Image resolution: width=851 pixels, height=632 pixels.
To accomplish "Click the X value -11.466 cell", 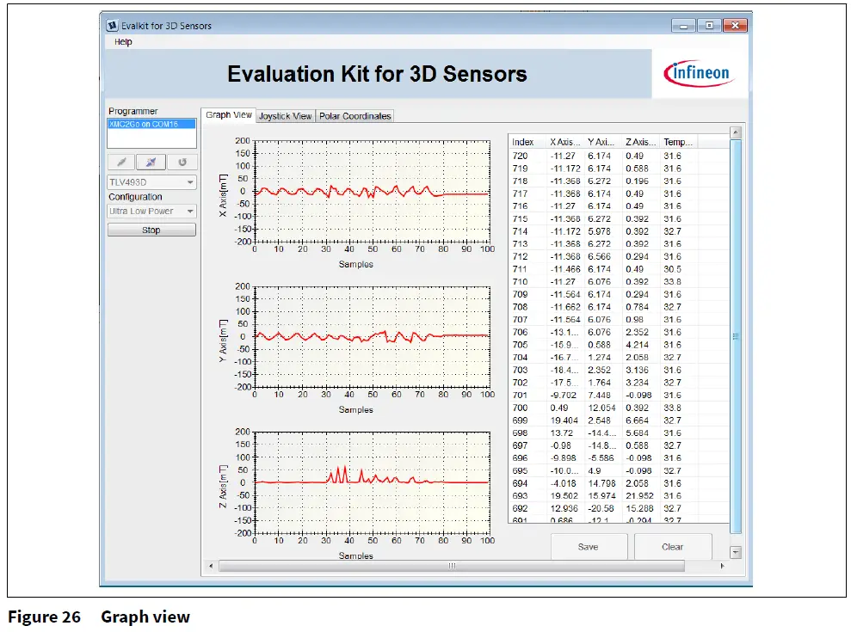I will coord(565,269).
